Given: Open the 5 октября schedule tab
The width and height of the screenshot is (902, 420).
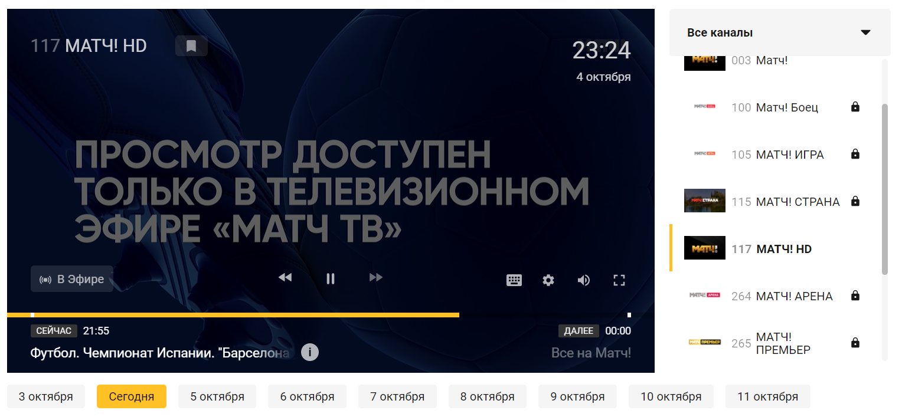Looking at the screenshot, I should (217, 396).
